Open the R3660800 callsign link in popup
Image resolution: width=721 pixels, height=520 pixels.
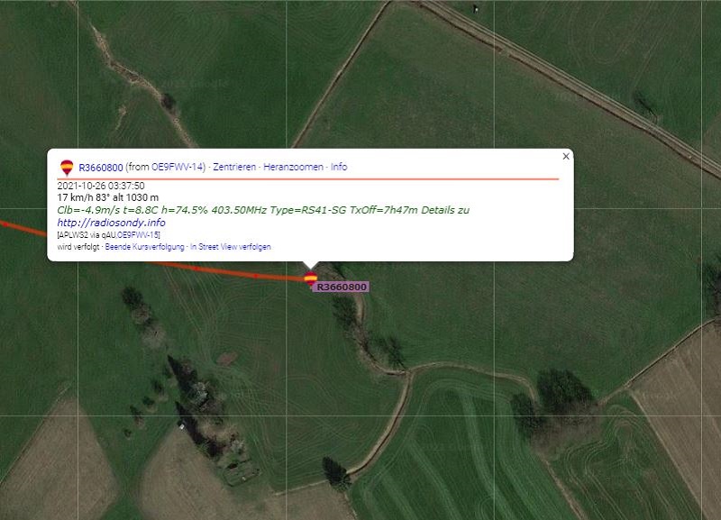pos(101,168)
